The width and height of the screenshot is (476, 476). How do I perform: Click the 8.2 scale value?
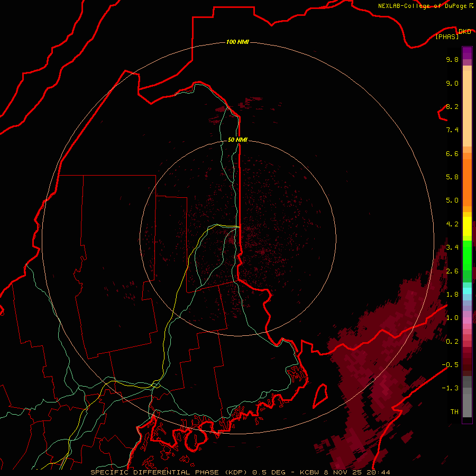452,106
